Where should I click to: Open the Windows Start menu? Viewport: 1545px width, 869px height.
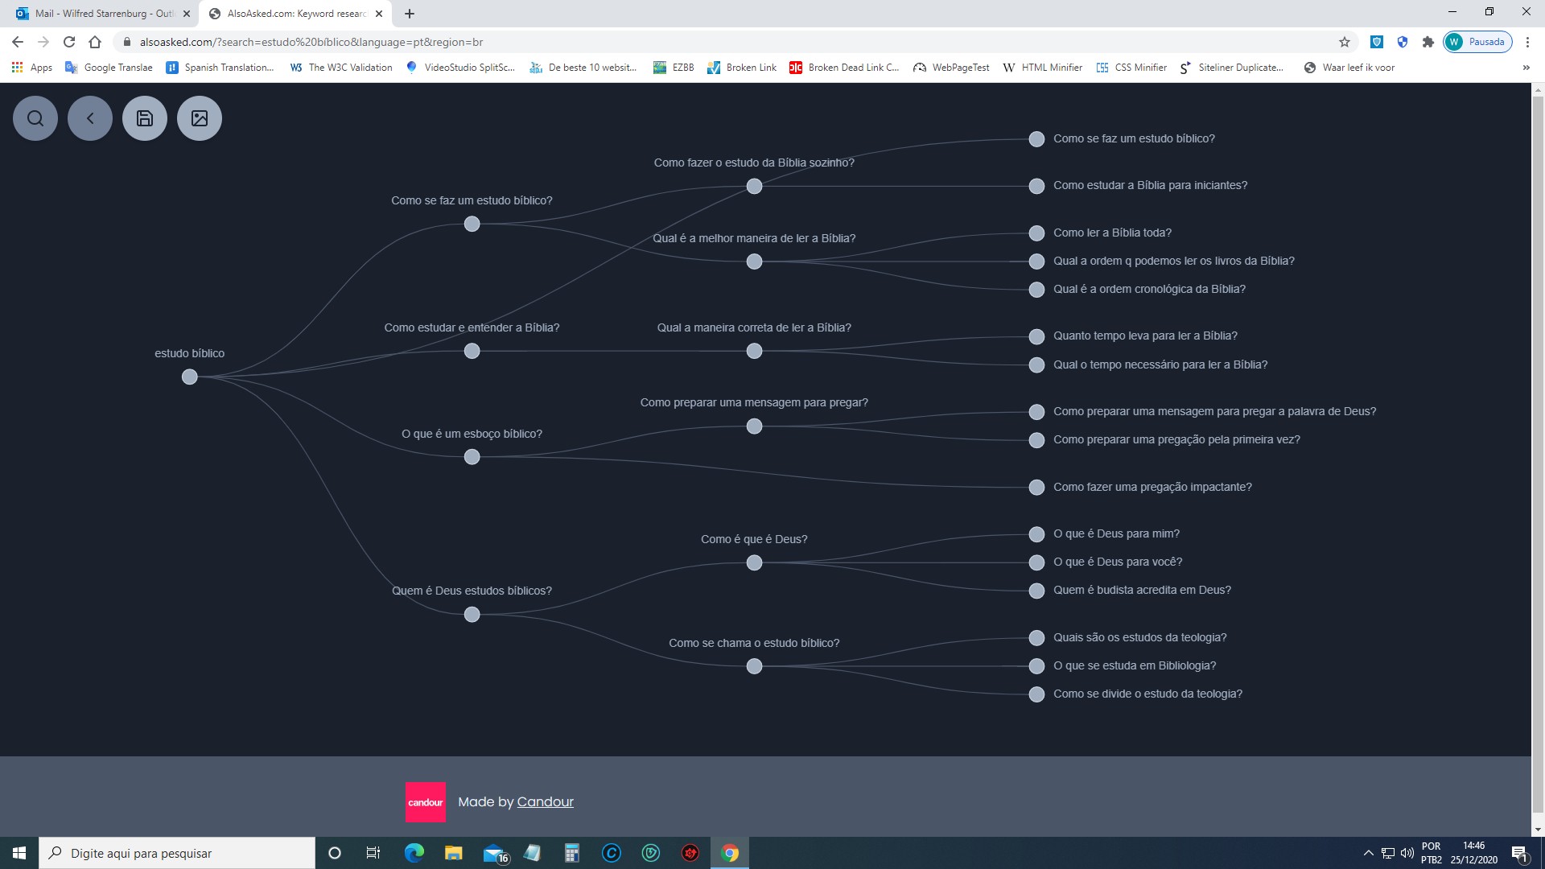pos(19,853)
